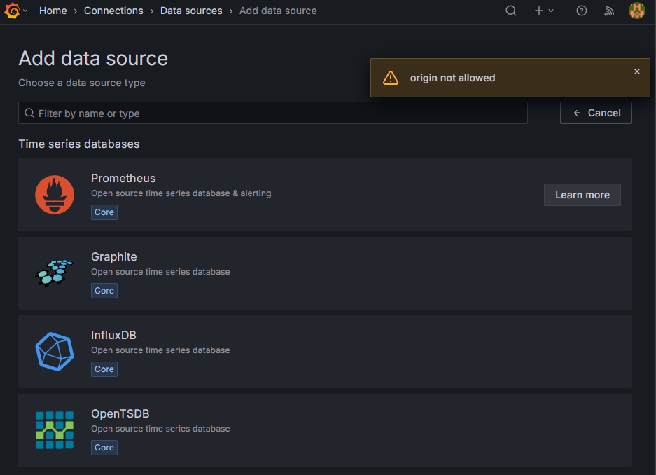The width and height of the screenshot is (656, 475).
Task: Open the search magnifier icon
Action: pyautogui.click(x=511, y=11)
